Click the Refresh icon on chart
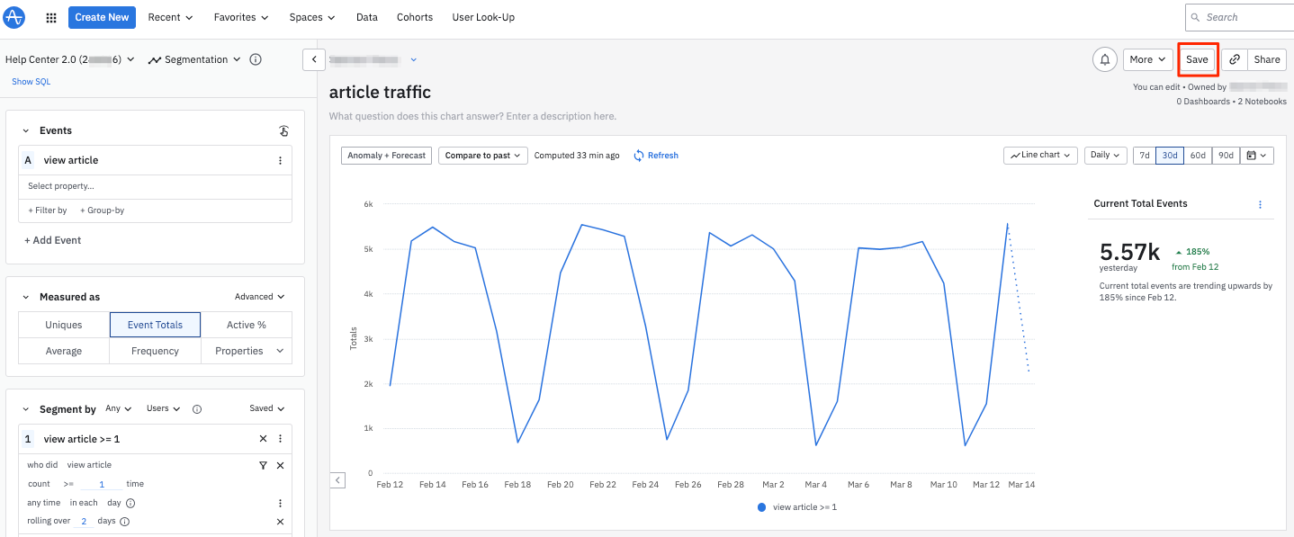 pos(639,156)
